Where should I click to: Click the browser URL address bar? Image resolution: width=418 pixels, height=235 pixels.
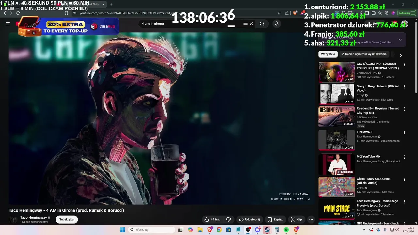(x=173, y=13)
